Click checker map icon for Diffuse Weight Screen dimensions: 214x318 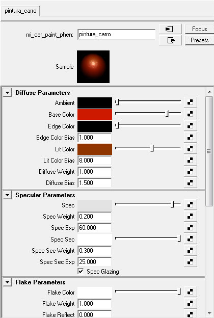190,172
